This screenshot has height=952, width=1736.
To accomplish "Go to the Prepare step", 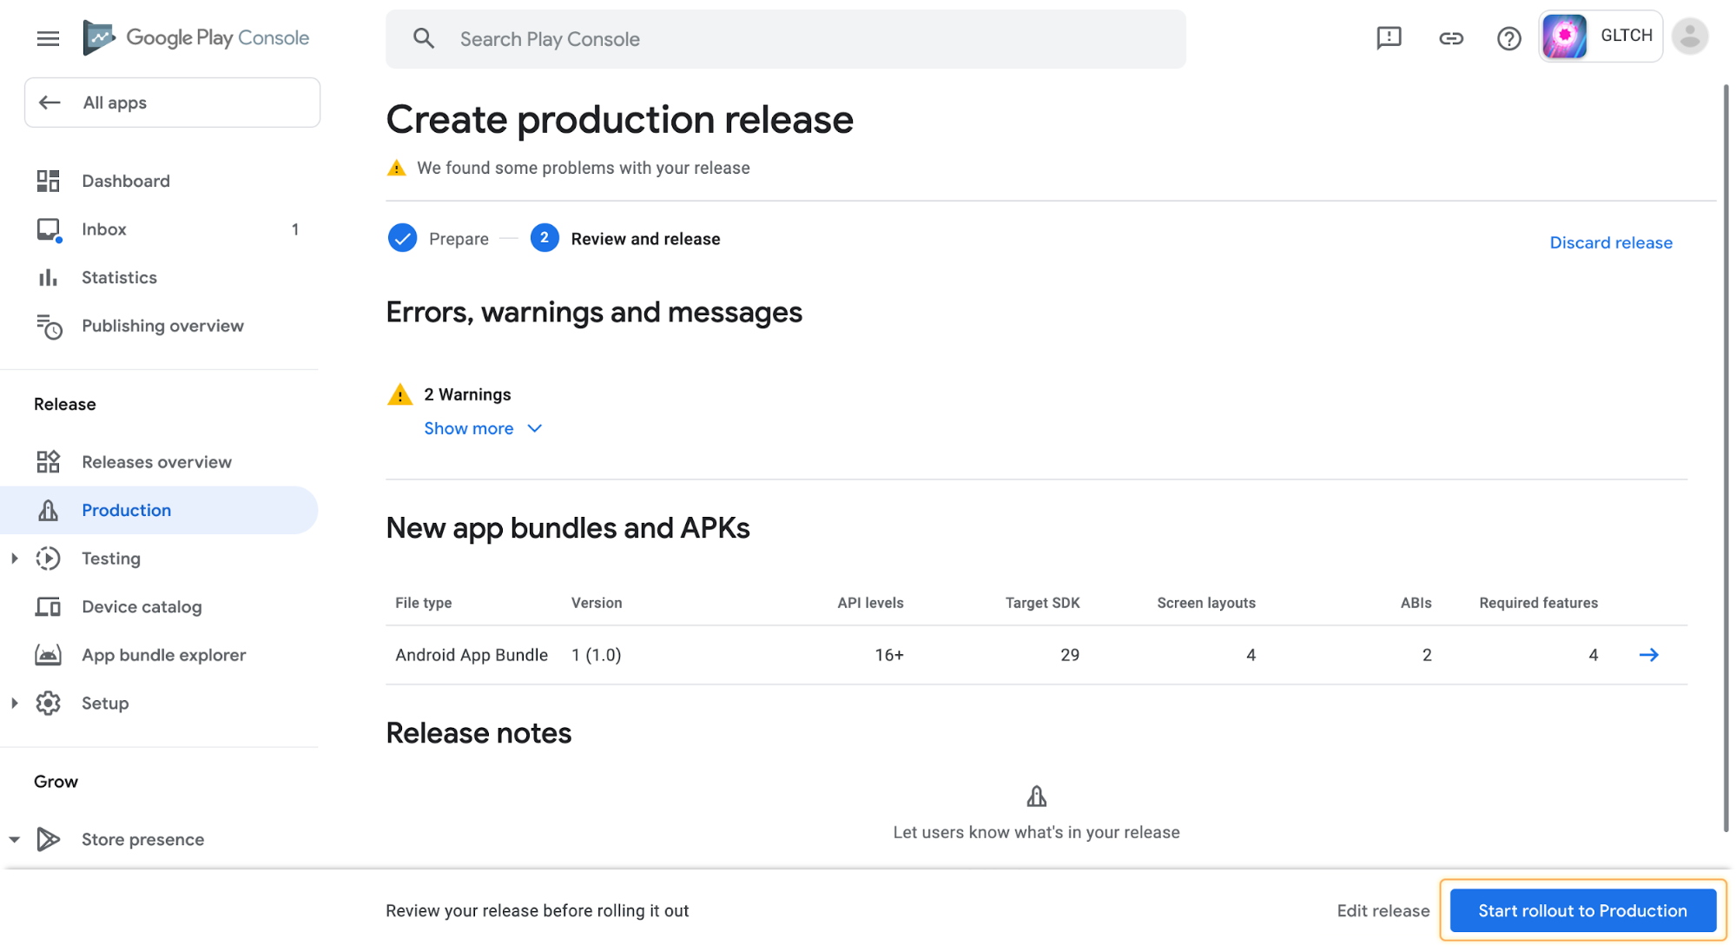I will [459, 239].
